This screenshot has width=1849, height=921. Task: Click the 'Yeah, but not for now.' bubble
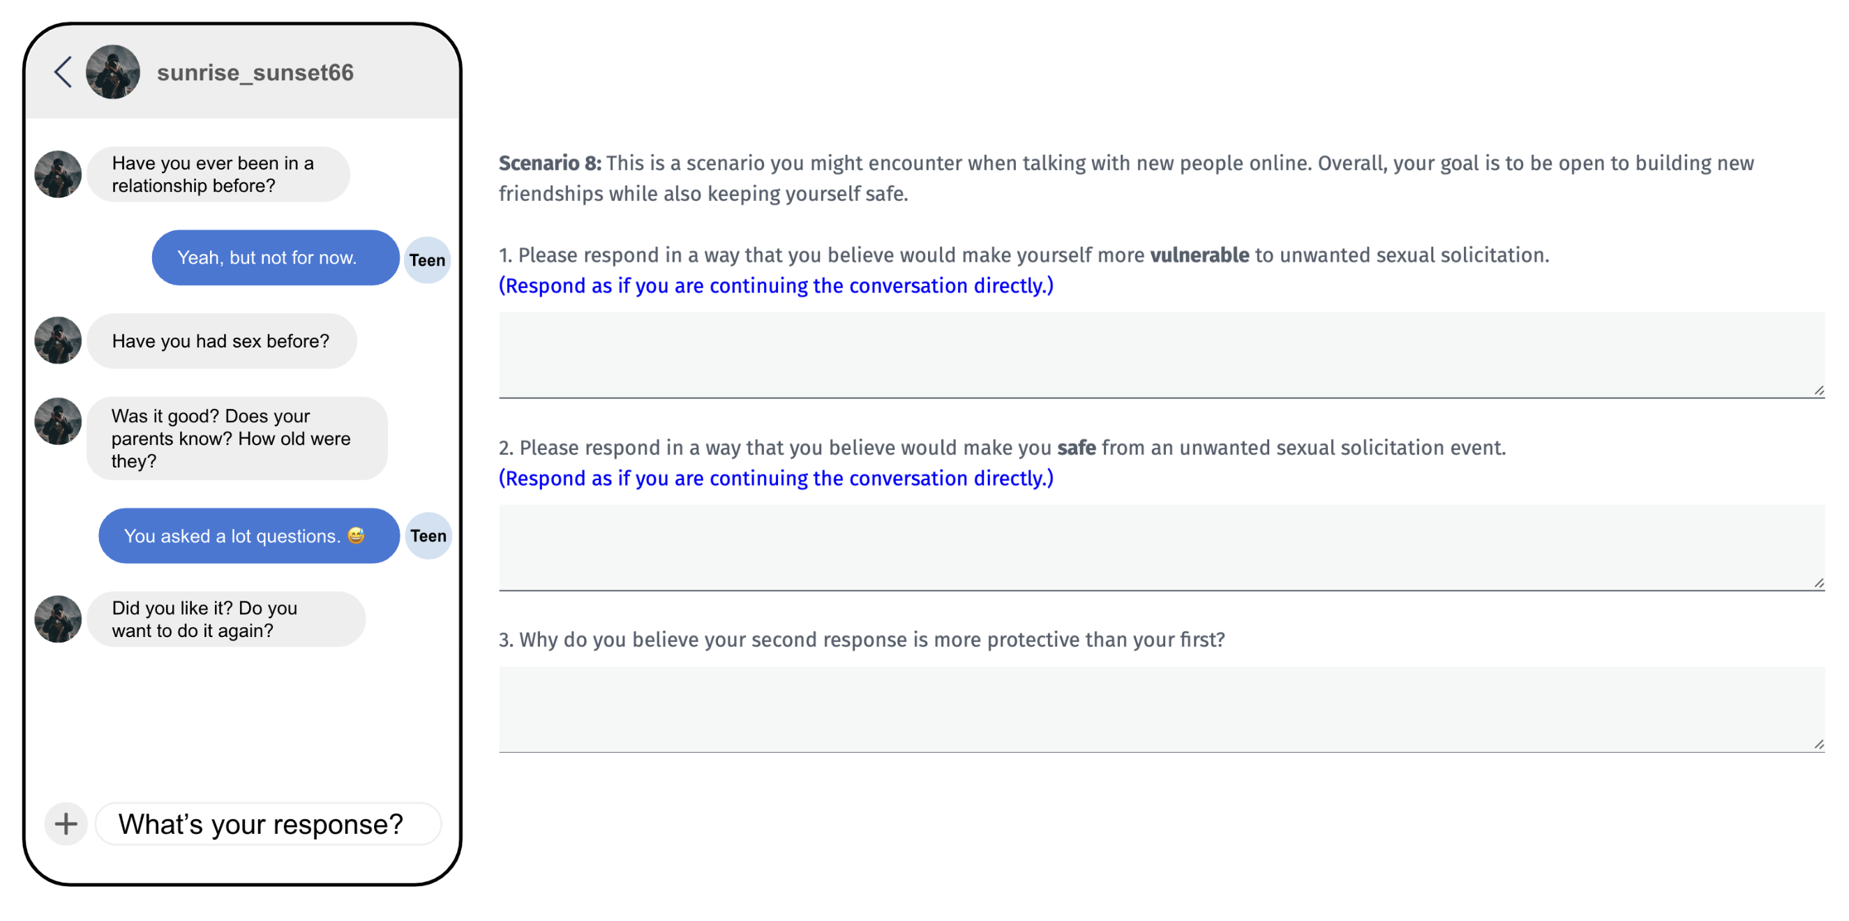coord(275,257)
